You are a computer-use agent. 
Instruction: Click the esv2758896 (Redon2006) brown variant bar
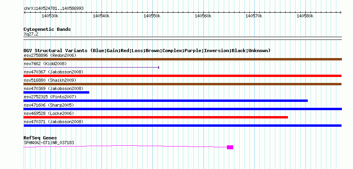[x=182, y=59]
